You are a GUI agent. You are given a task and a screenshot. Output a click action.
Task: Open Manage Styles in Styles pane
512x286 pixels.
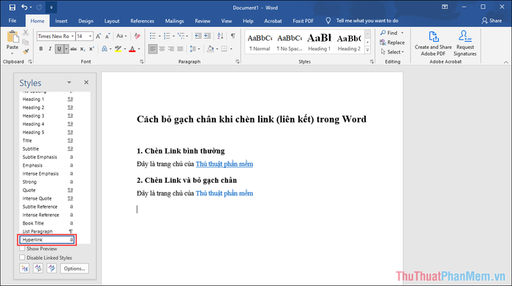52,268
